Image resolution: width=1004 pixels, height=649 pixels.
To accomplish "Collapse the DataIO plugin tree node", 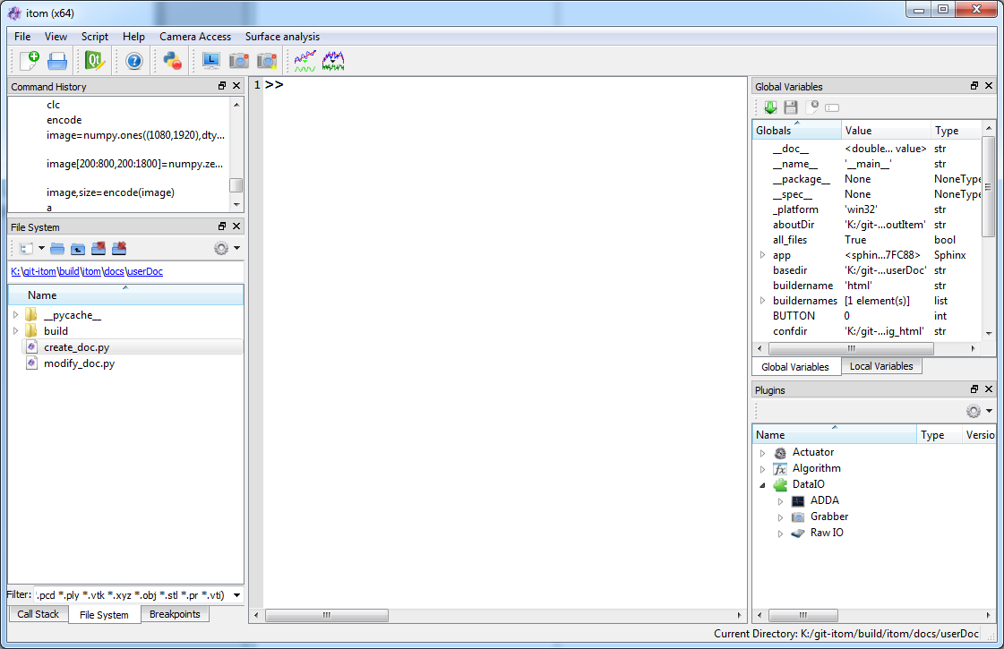I will click(x=763, y=485).
